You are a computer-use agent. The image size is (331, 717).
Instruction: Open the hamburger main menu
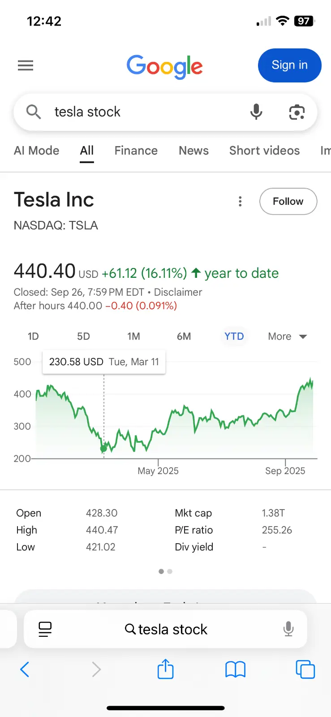26,66
